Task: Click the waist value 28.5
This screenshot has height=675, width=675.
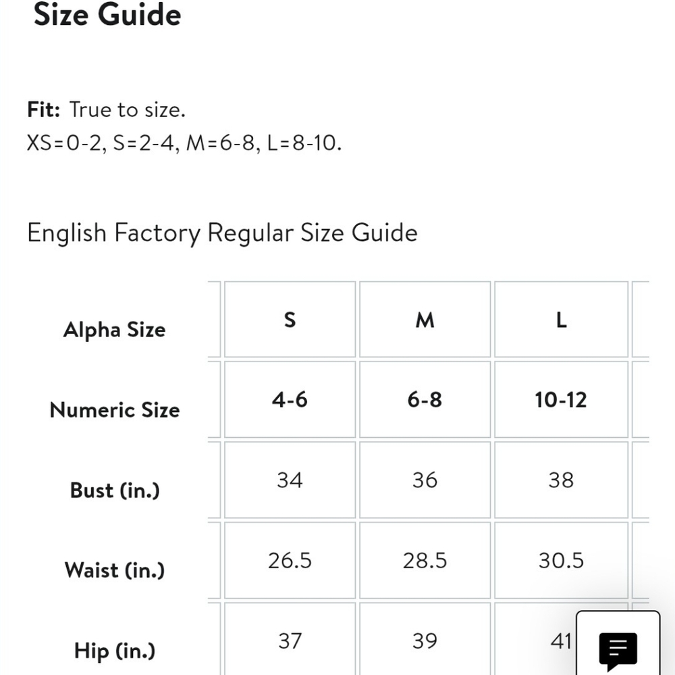Action: (425, 560)
